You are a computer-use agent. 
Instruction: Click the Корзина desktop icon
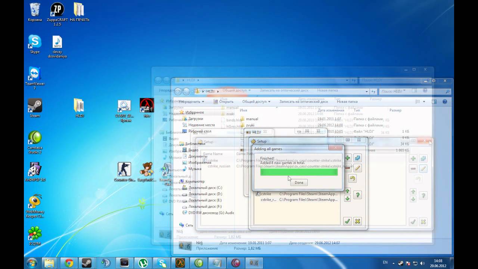pyautogui.click(x=35, y=12)
